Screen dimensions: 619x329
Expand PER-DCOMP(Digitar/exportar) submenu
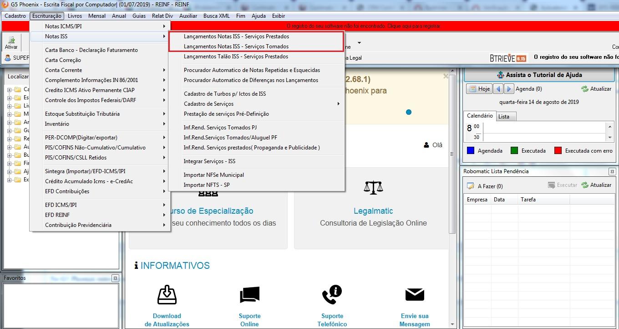point(100,138)
